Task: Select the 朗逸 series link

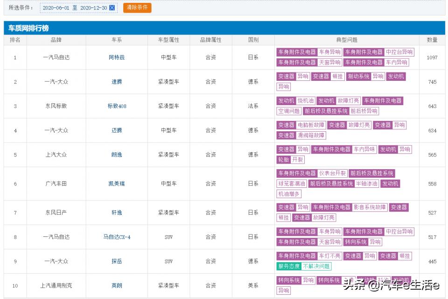Action: 117,155
